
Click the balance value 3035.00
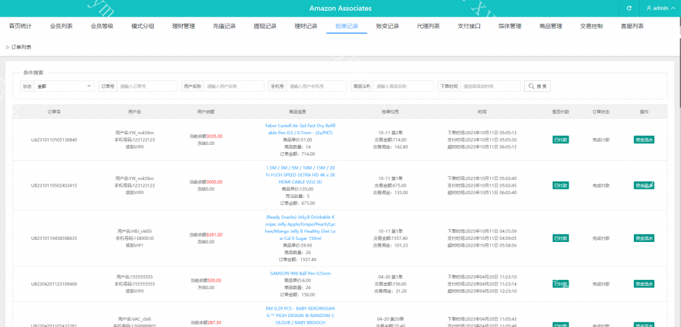point(215,136)
